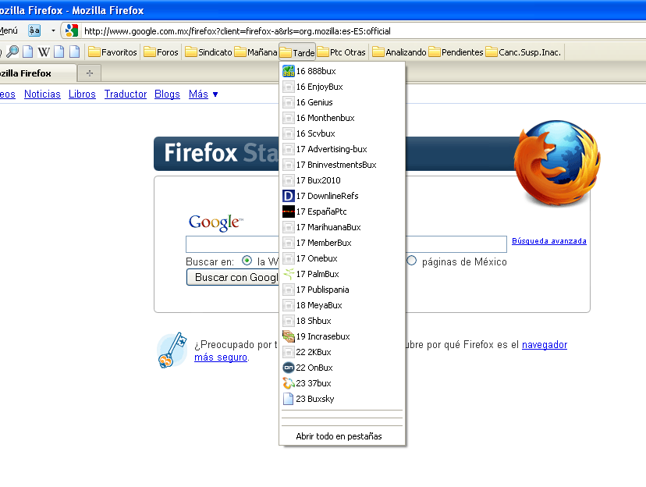
Task: Select the 'páginas de México' radio button
Action: coord(412,261)
